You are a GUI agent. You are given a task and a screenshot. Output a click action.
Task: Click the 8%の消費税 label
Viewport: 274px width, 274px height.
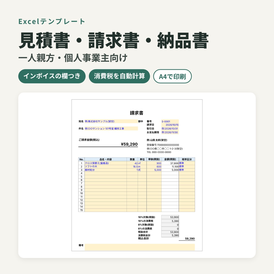pyautogui.click(x=145, y=229)
